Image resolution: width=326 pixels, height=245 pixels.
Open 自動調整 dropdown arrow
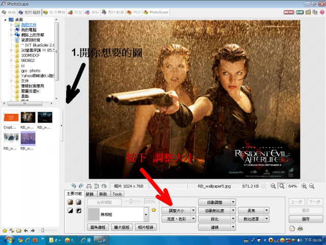233,202
